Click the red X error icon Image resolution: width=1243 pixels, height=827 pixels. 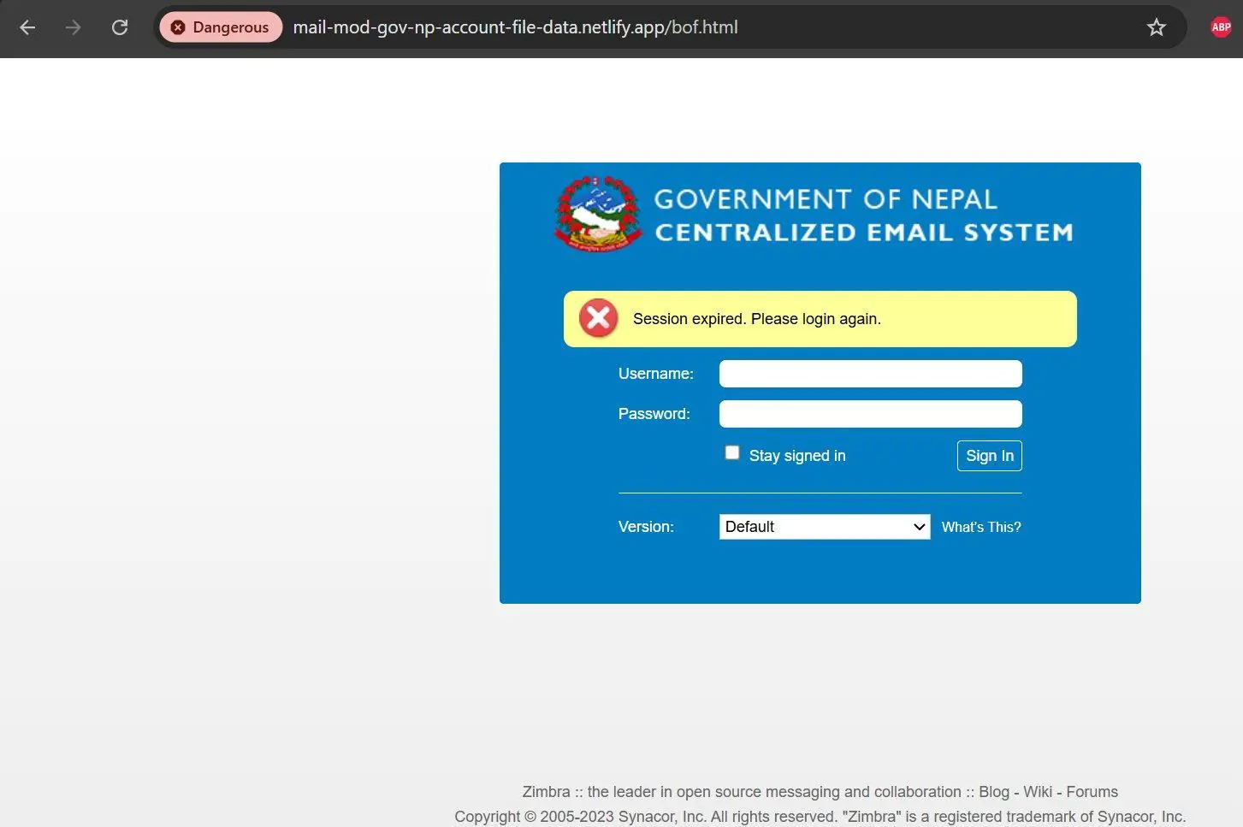pos(599,318)
